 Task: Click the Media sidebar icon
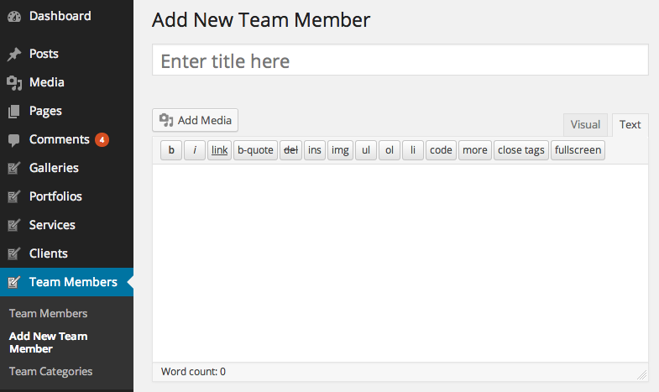point(13,83)
